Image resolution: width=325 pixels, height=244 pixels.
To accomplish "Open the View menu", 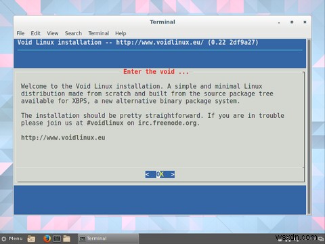I will [x=53, y=33].
